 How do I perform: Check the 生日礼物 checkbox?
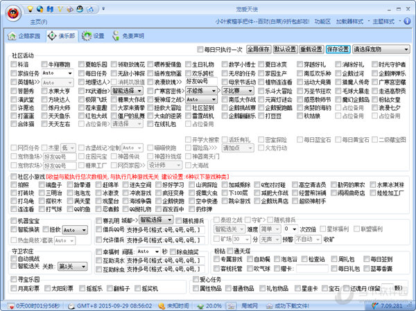pyautogui.click(x=188, y=64)
